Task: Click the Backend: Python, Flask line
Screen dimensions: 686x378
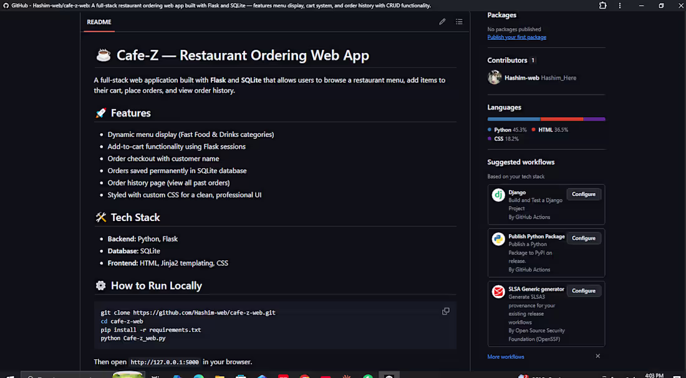Action: click(x=143, y=239)
